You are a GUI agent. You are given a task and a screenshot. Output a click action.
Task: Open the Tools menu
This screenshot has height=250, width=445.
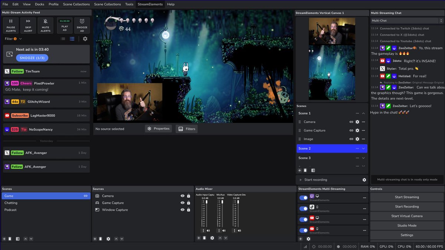129,4
